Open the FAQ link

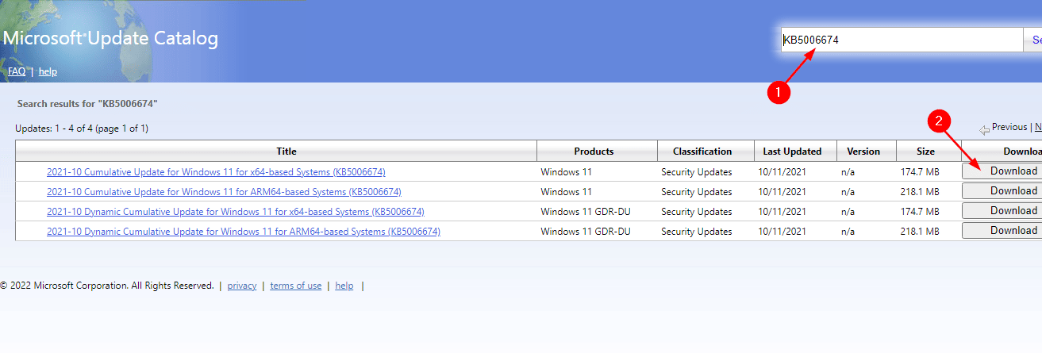[17, 71]
